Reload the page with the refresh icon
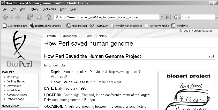 [x=30, y=17]
